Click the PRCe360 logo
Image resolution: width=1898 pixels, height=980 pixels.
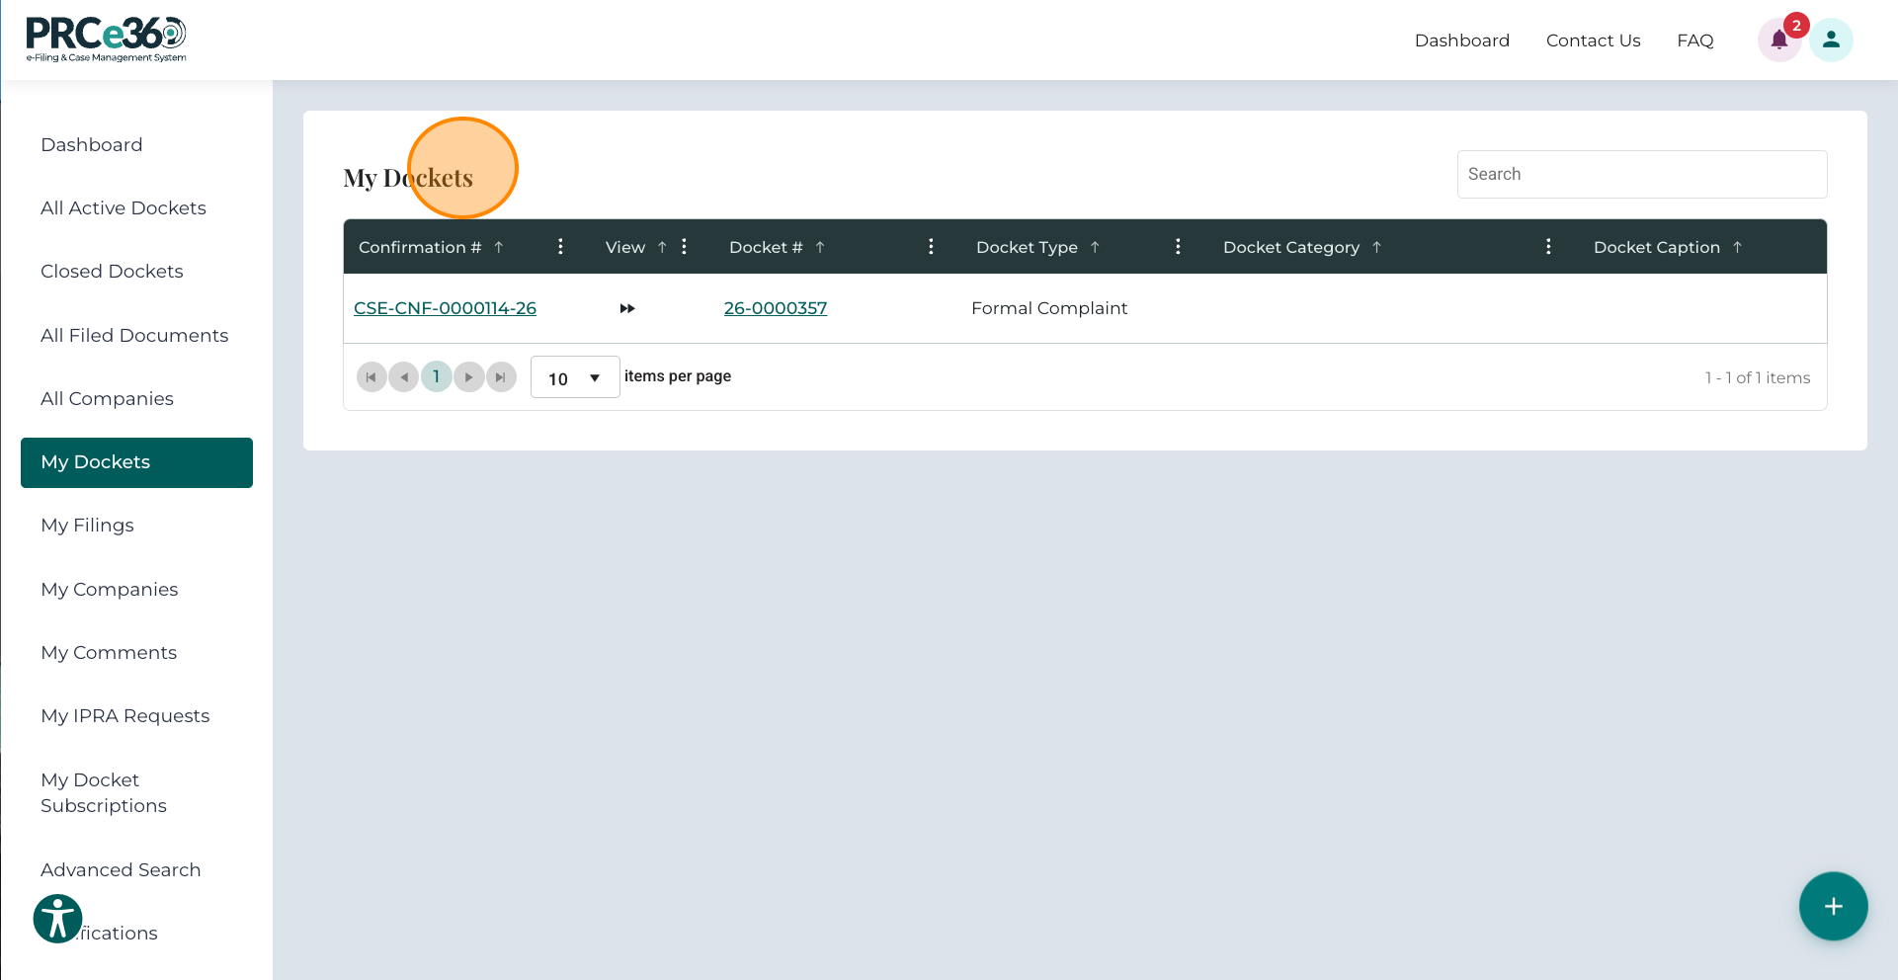[105, 39]
